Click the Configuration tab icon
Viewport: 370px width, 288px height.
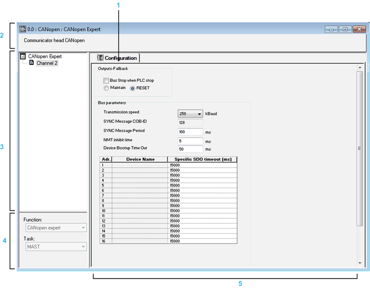100,58
